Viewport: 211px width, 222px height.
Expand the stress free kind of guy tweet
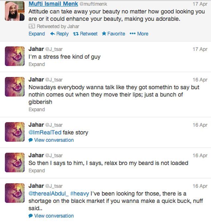[x=37, y=64]
